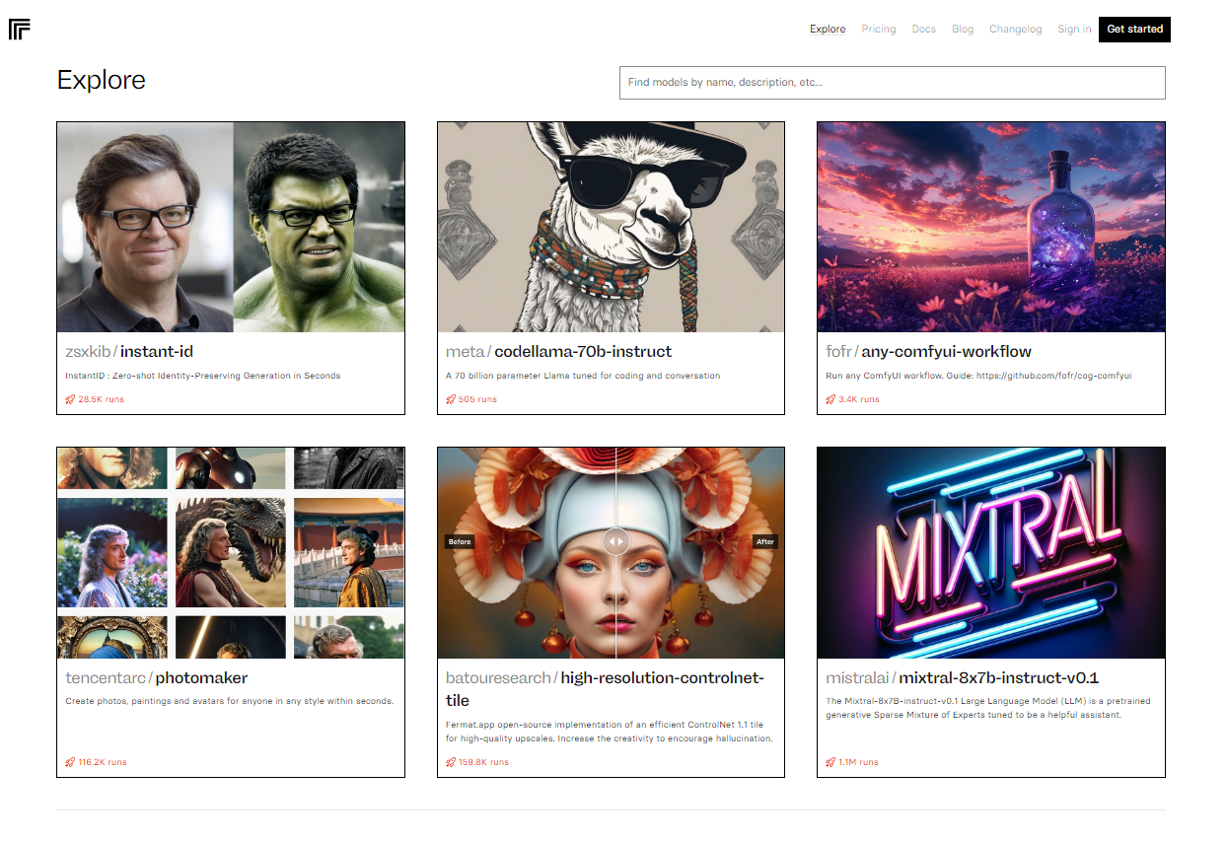Click rocket icon beside 505 runs
Viewport: 1227px width, 841px height.
pos(451,399)
